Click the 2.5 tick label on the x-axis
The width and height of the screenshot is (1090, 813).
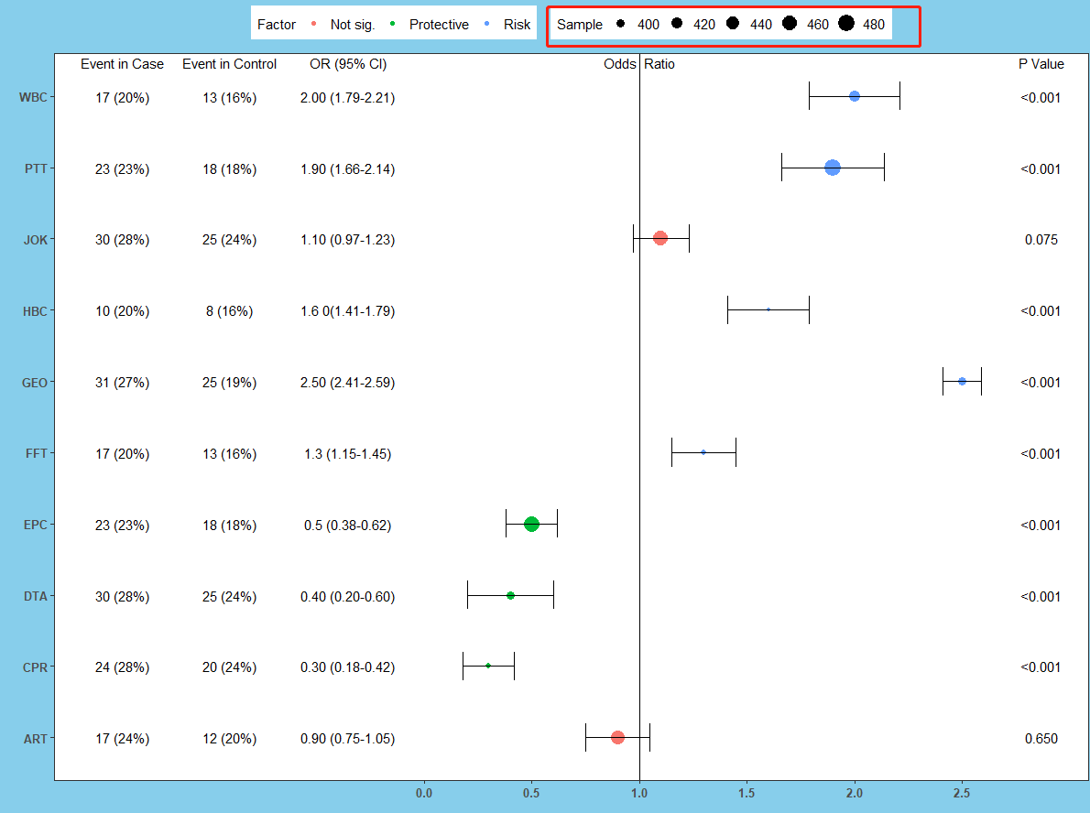tap(962, 793)
